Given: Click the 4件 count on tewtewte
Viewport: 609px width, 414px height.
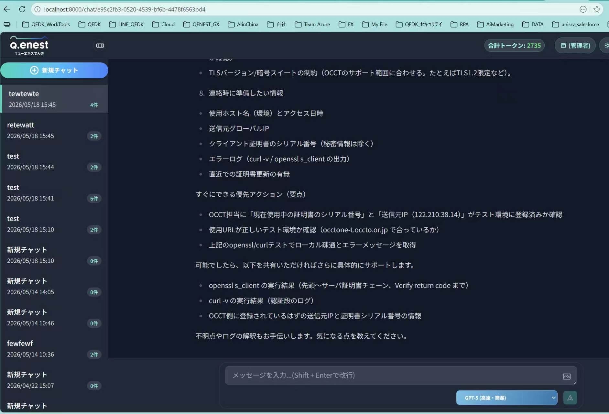Looking at the screenshot, I should tap(94, 105).
